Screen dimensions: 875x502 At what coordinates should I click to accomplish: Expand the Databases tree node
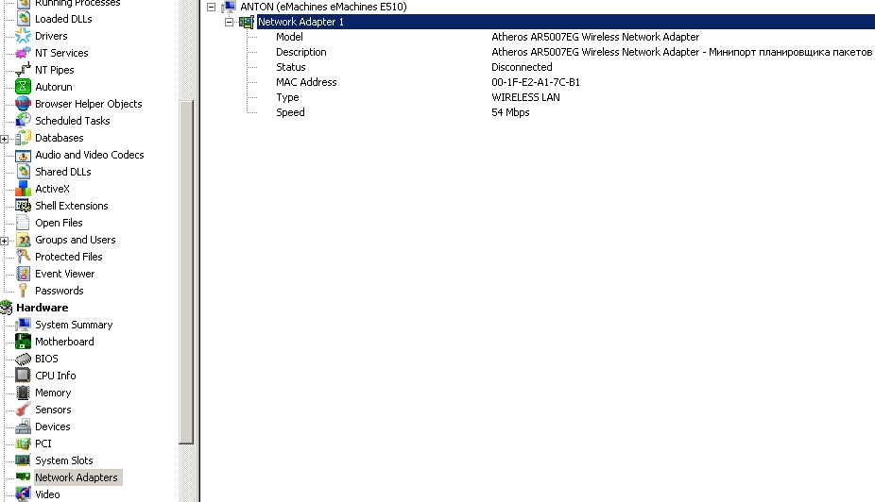[x=5, y=139]
